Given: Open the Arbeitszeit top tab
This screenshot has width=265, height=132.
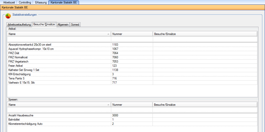Looking at the screenshot, I should pos(9,2).
